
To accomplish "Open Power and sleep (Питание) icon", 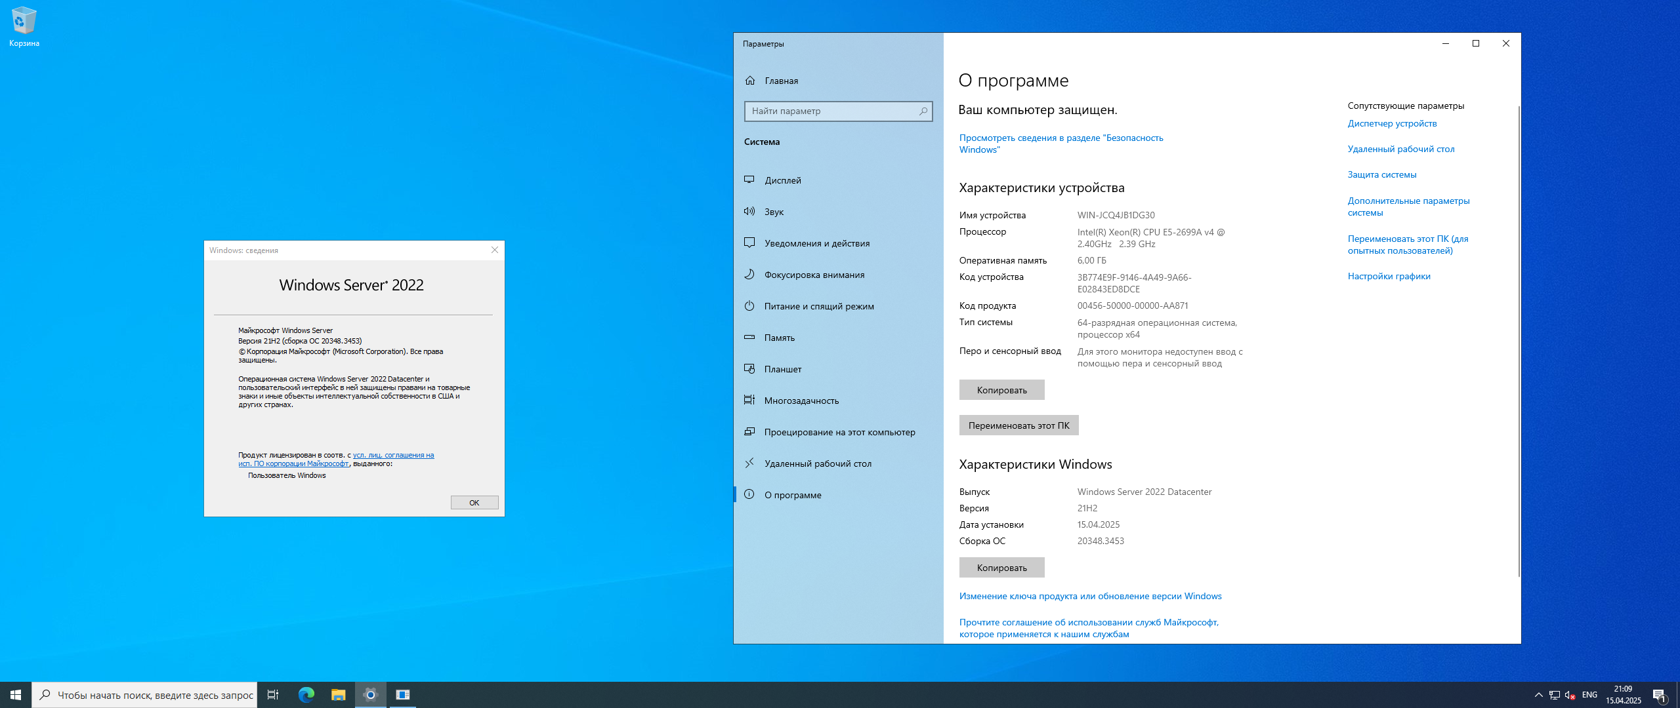I will click(749, 305).
